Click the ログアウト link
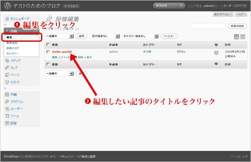The width and height of the screenshot is (251, 162). [241, 6]
